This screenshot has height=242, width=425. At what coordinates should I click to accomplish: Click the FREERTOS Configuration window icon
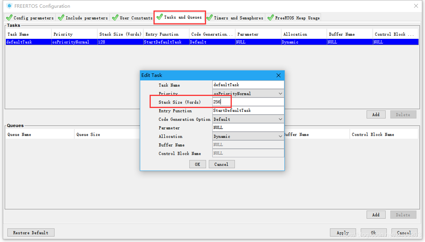point(9,6)
